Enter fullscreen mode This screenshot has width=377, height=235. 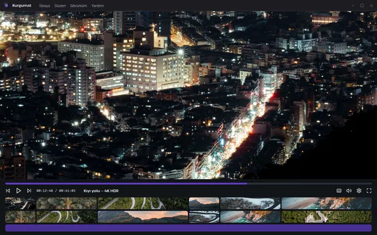[369, 190]
